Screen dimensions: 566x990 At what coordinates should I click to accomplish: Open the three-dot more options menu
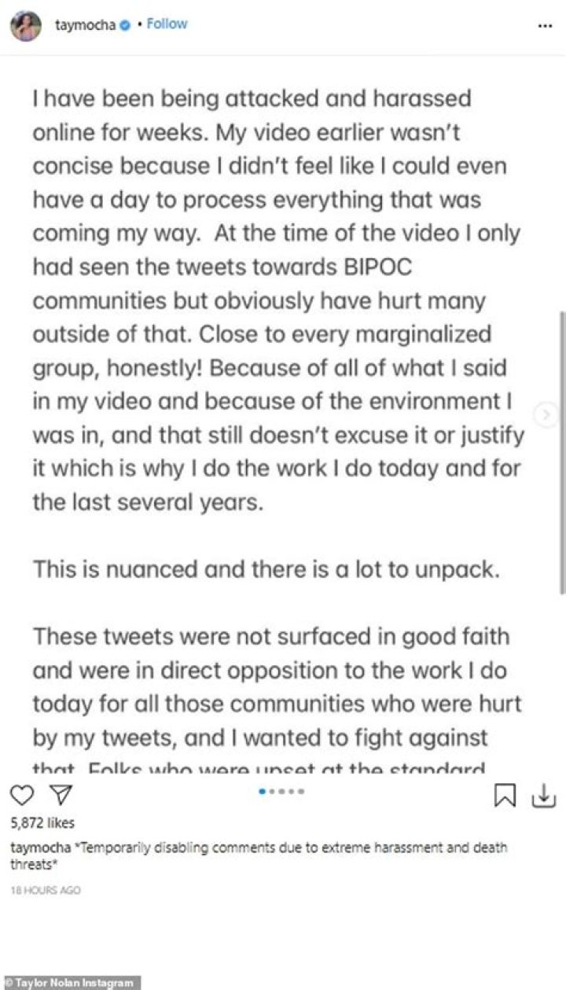[x=545, y=26]
